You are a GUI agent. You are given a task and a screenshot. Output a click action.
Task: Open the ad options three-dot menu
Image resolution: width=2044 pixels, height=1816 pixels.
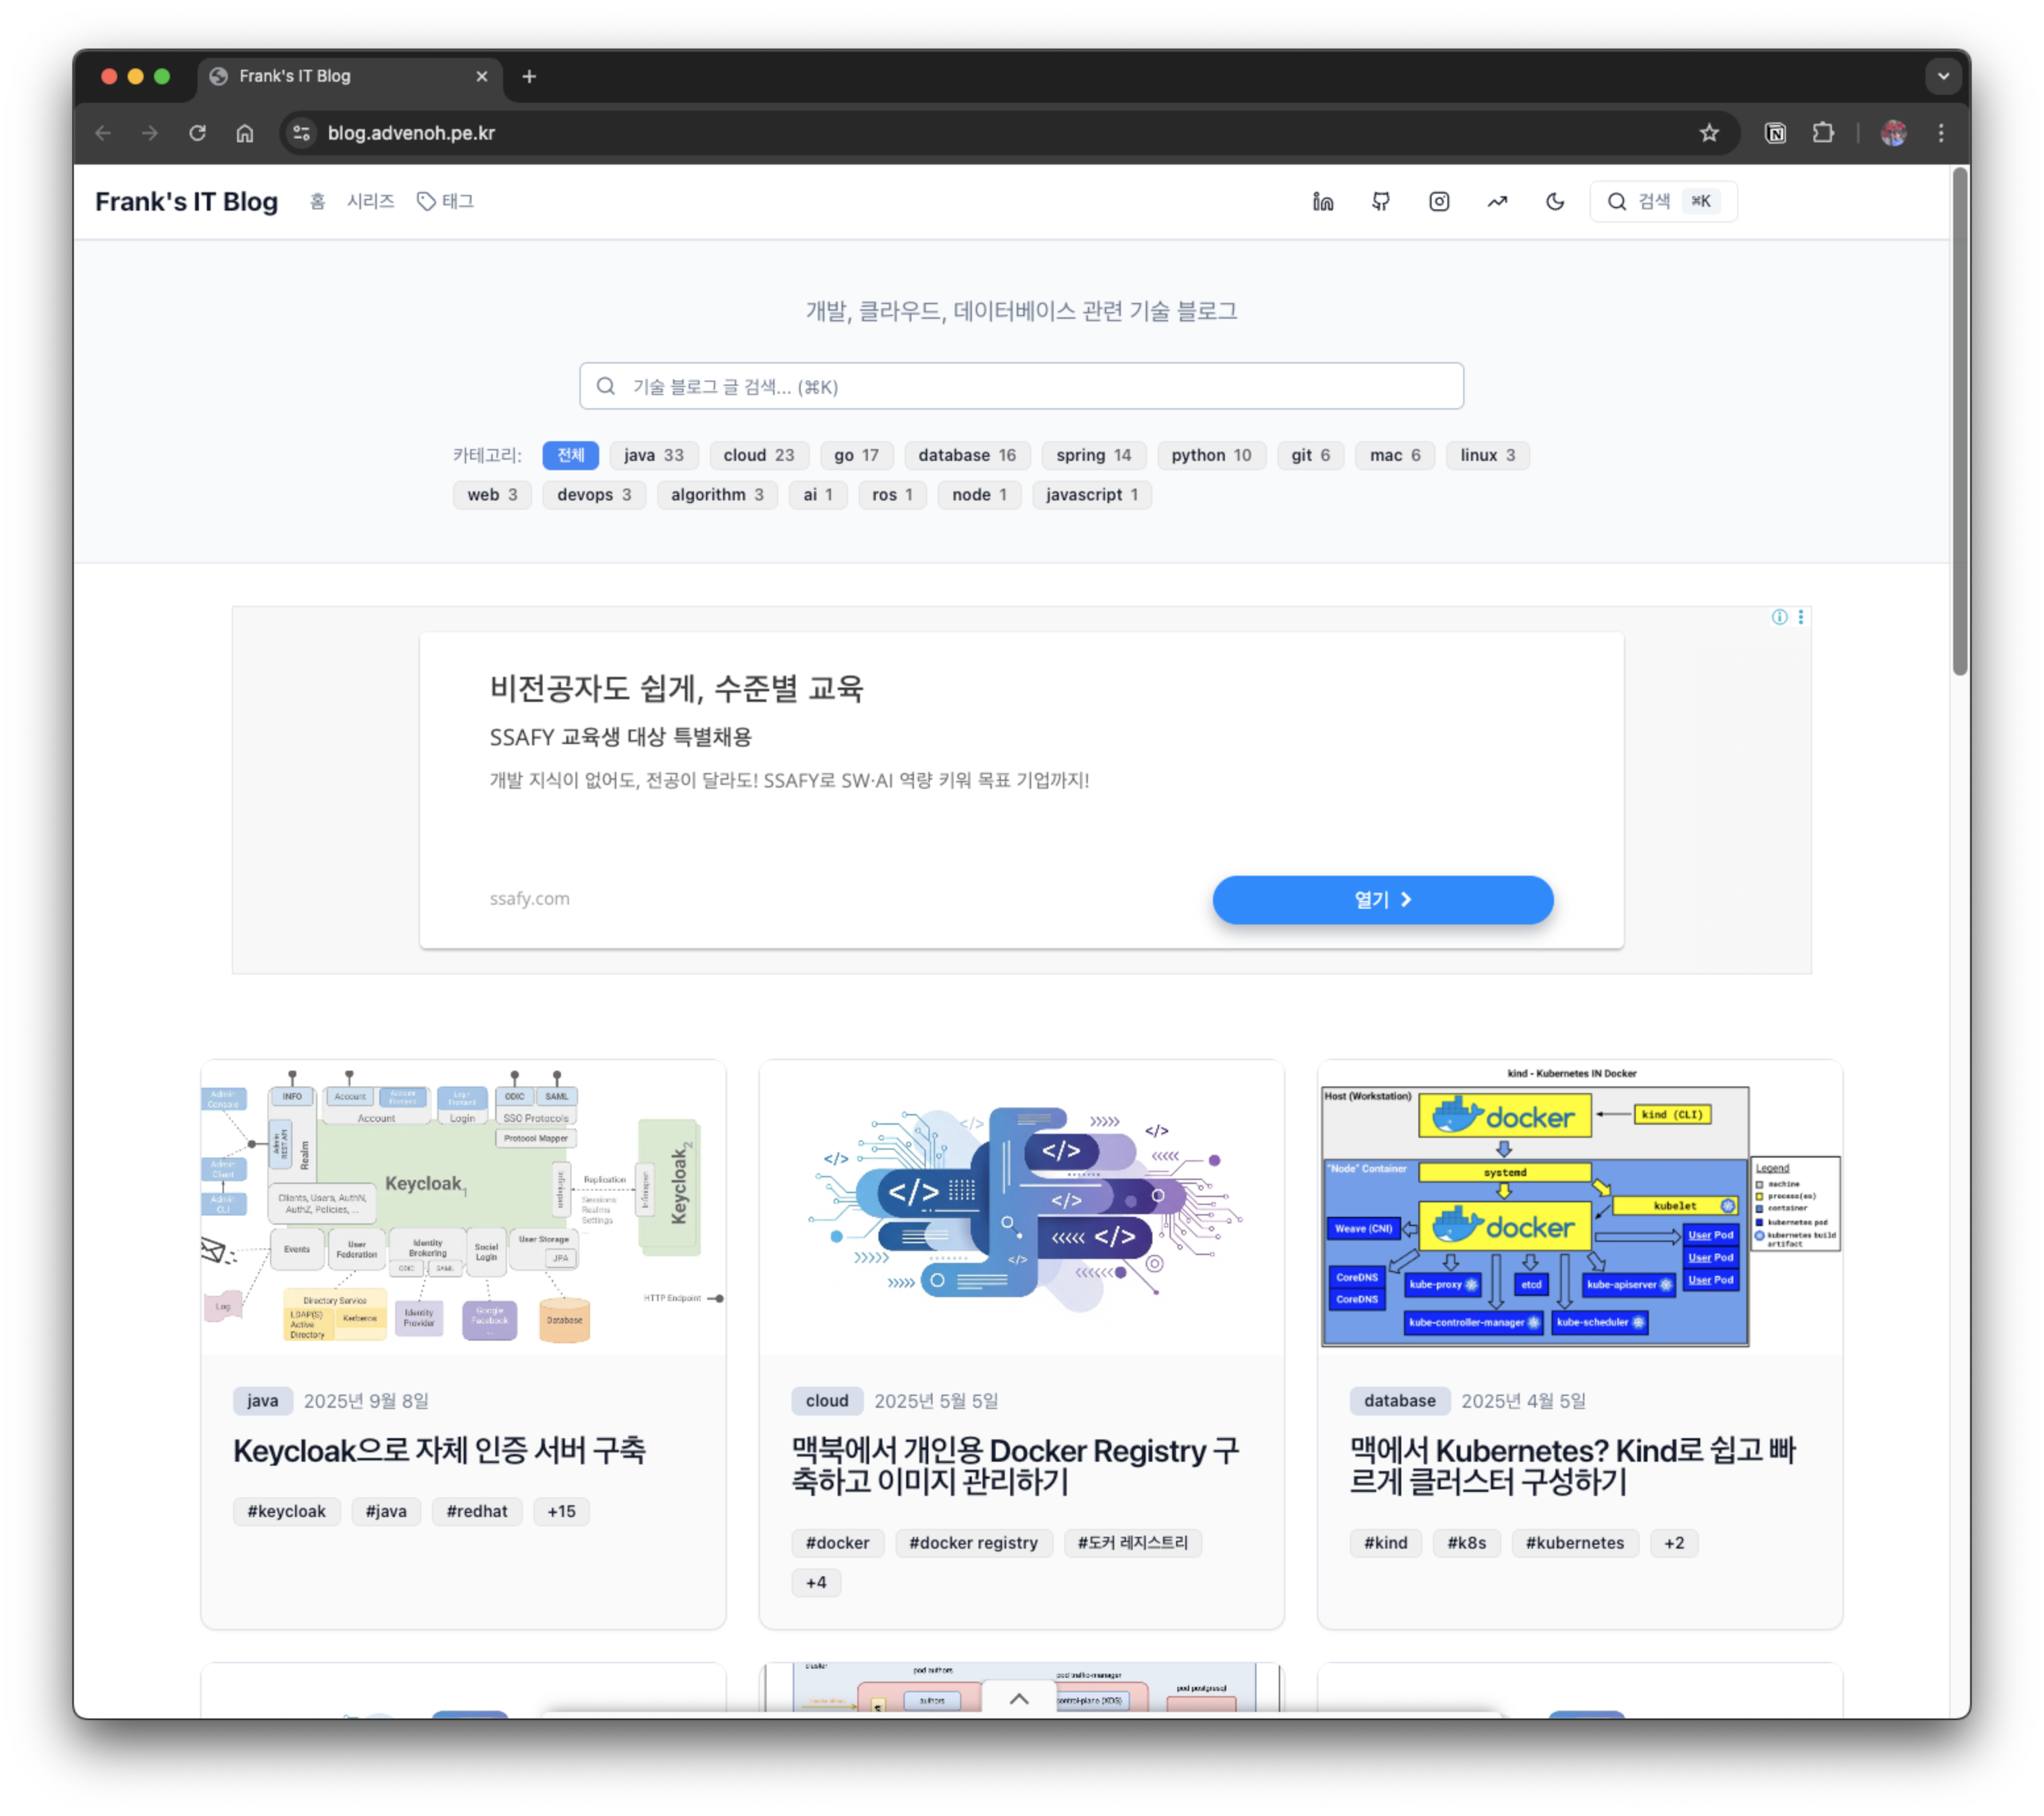click(x=1801, y=618)
